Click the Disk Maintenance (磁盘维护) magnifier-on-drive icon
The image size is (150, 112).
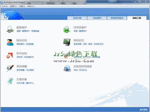coord(10,29)
